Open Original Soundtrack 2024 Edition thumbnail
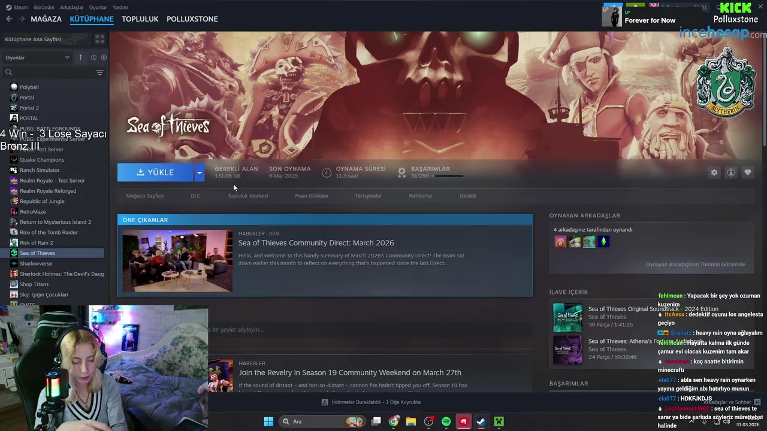The image size is (767, 431). tap(567, 317)
